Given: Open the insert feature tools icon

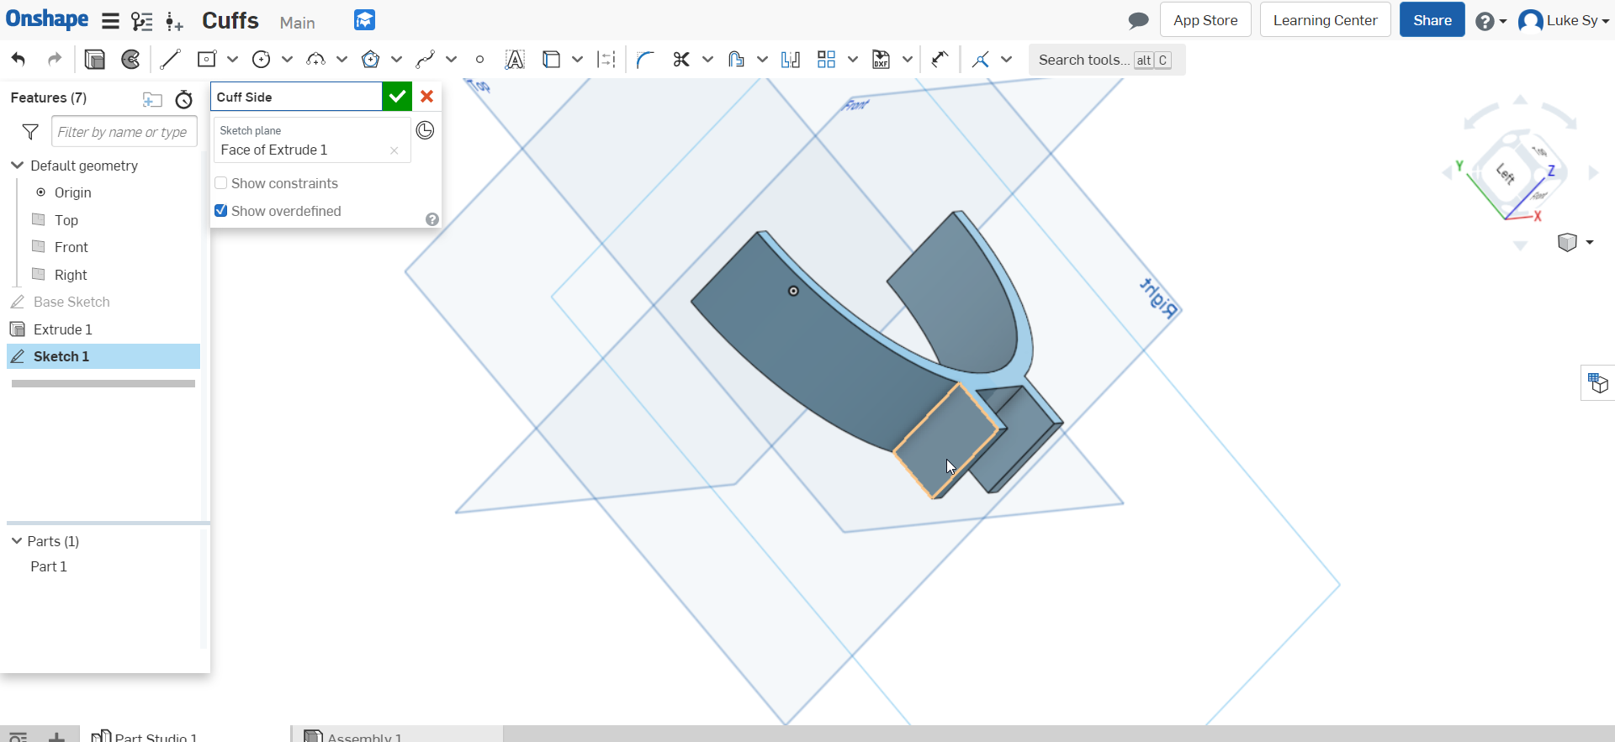Looking at the screenshot, I should pos(174,22).
